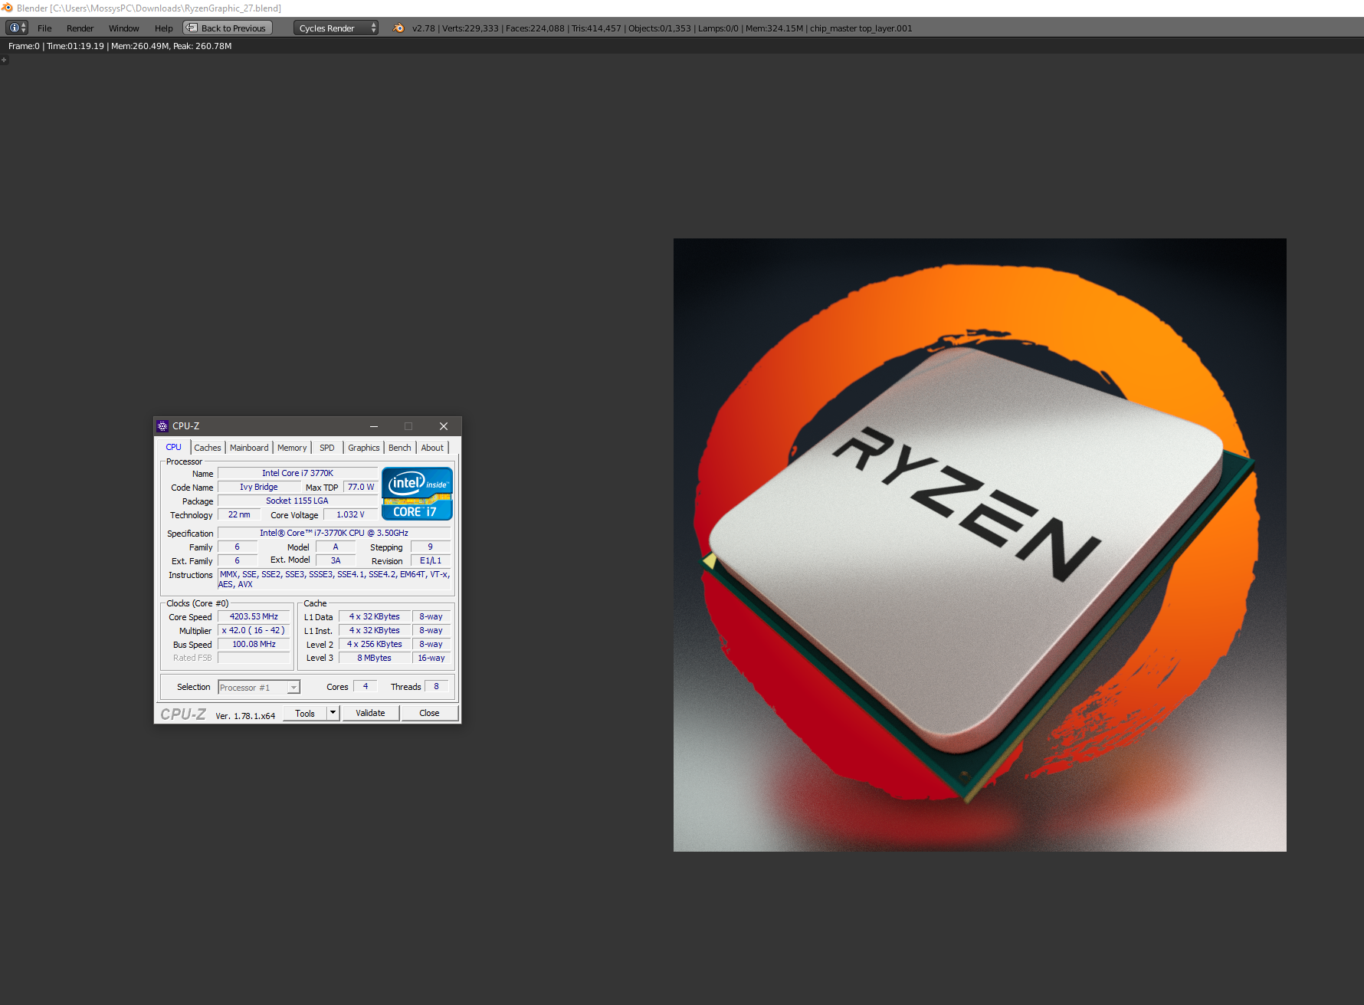Switch to the Mainboard tab
The height and width of the screenshot is (1005, 1364).
[249, 448]
